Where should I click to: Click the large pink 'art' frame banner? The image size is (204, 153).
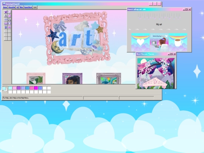coord(77,38)
